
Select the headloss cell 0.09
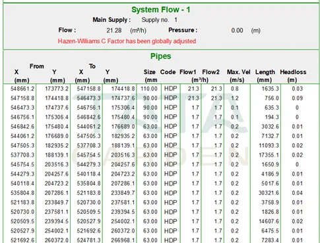coord(297,98)
